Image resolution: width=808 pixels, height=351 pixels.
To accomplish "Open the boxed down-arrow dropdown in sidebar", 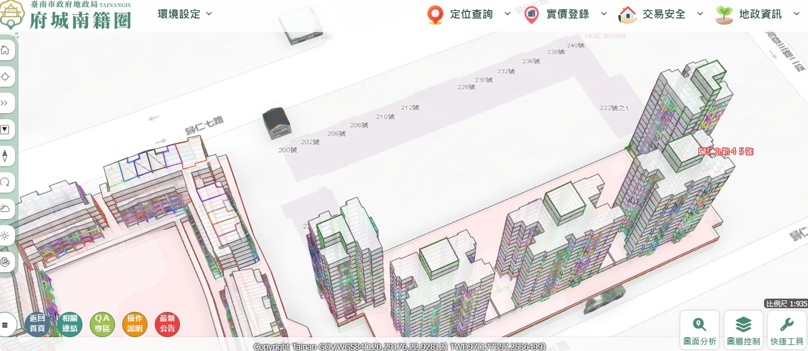I will coord(5,129).
